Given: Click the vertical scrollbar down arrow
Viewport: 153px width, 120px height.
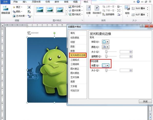Looking at the screenshot, I should [150, 114].
